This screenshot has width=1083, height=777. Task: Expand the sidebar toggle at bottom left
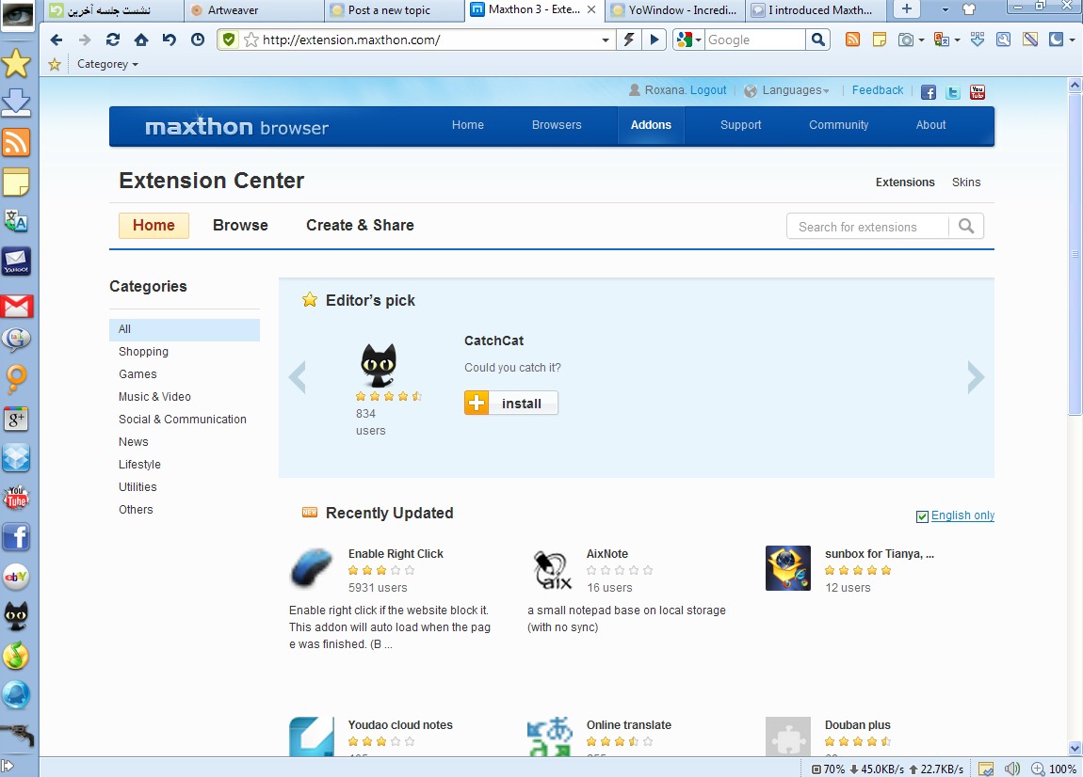(7, 766)
